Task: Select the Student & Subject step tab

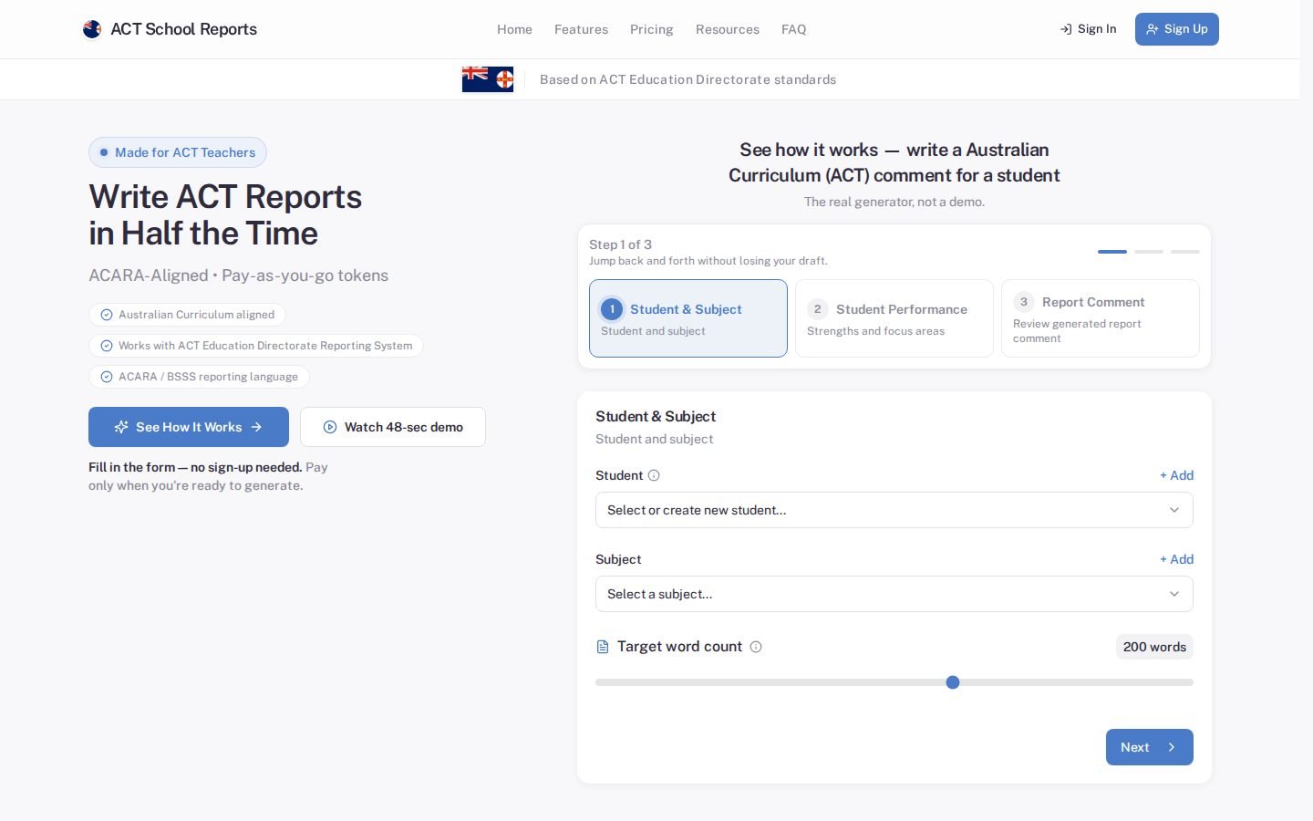Action: [x=688, y=318]
